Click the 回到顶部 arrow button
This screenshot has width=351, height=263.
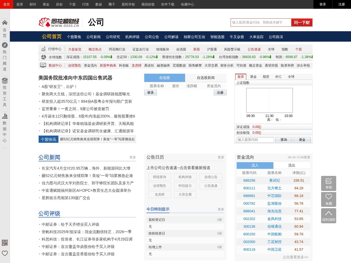pyautogui.click(x=329, y=216)
